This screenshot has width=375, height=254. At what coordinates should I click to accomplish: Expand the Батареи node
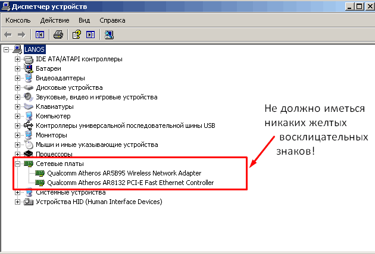(x=17, y=68)
